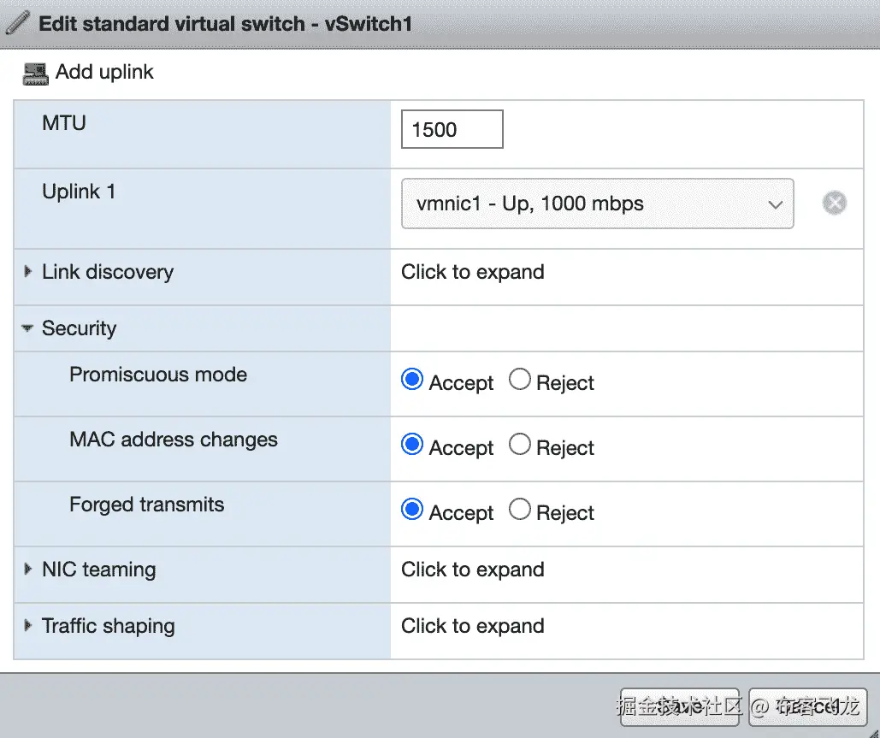Remove Uplink 1 with the X icon
The height and width of the screenshot is (738, 880).
(x=835, y=204)
